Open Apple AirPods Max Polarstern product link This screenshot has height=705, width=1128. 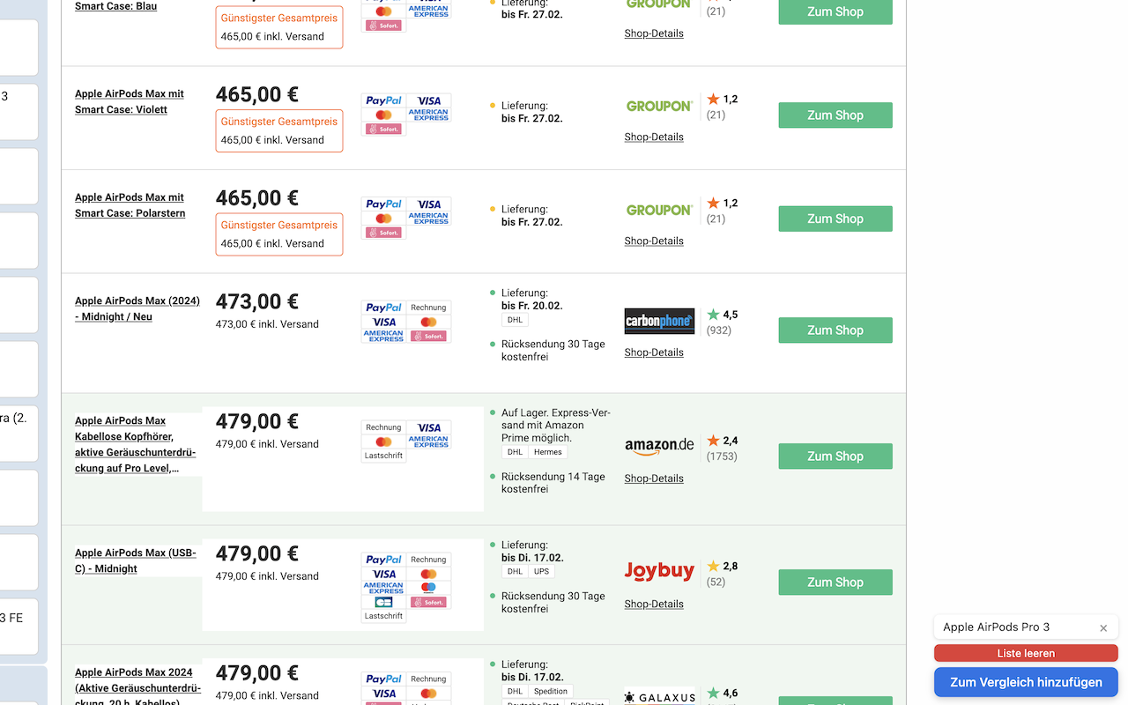130,205
